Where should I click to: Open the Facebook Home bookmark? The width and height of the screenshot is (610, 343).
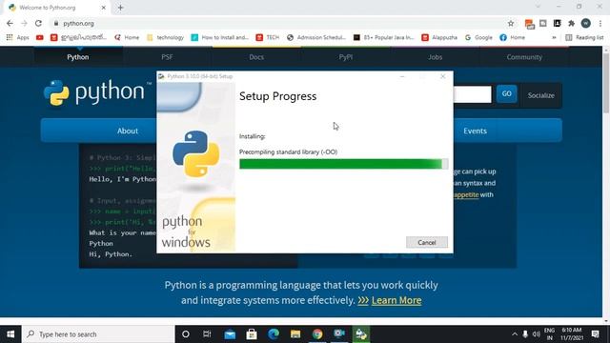click(513, 37)
